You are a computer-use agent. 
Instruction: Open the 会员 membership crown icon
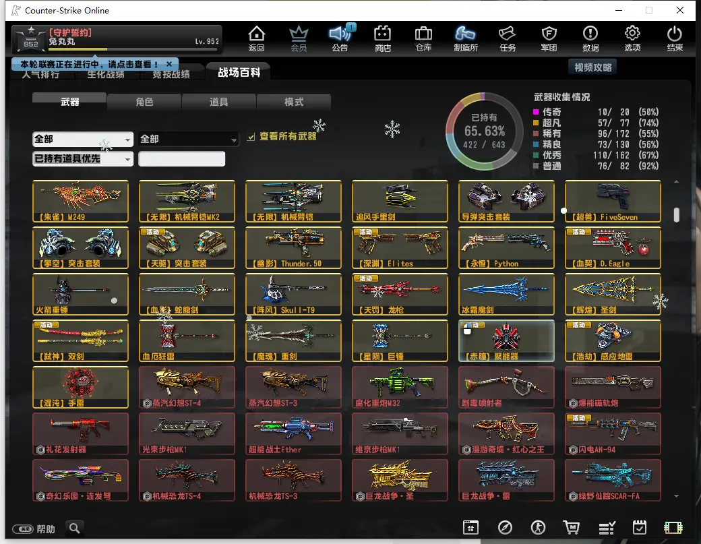click(x=299, y=38)
